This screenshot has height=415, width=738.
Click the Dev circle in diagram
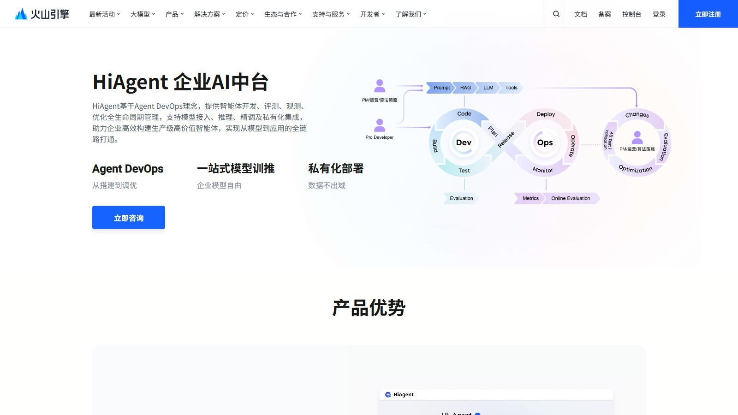click(464, 142)
